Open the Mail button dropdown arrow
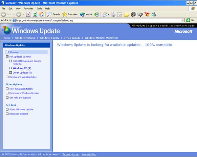The height and width of the screenshot is (157, 197). (108, 14)
